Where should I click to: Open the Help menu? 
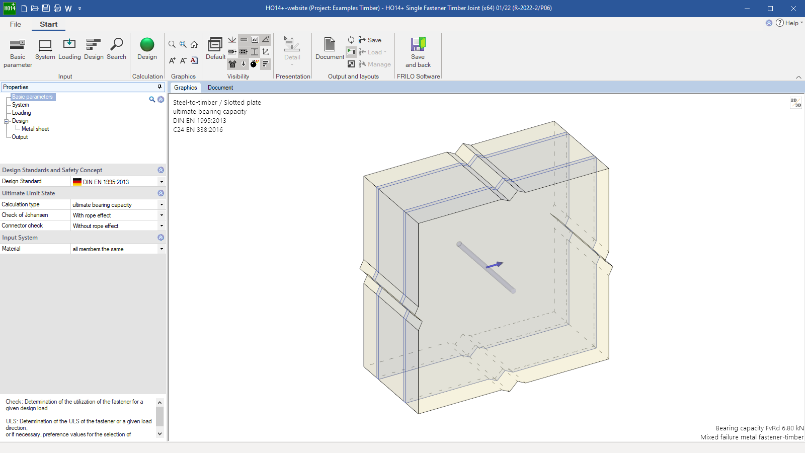[x=789, y=23]
